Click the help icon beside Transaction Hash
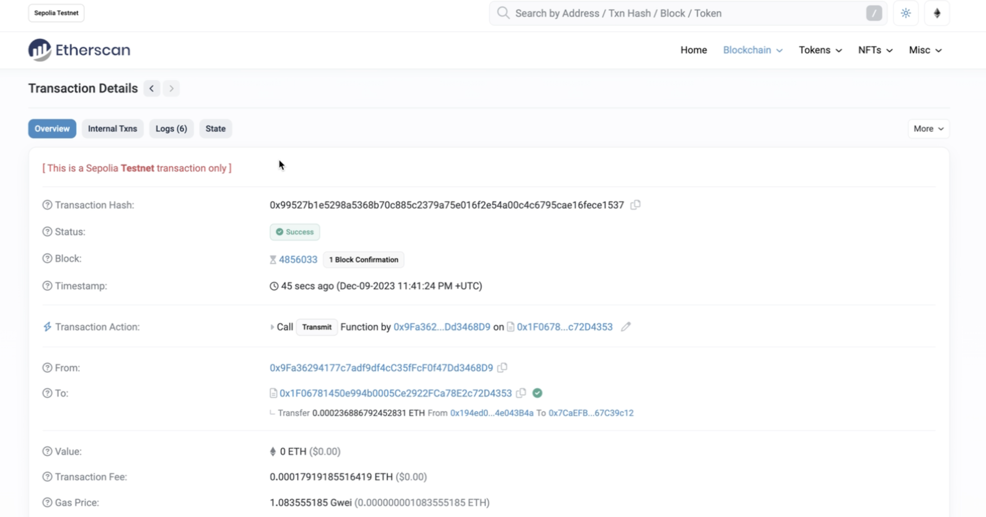Image resolution: width=986 pixels, height=517 pixels. pos(47,205)
